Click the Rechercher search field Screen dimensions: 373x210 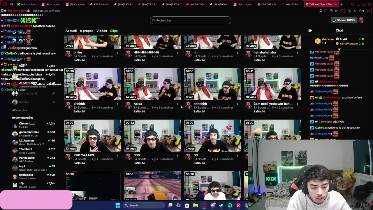pos(191,20)
